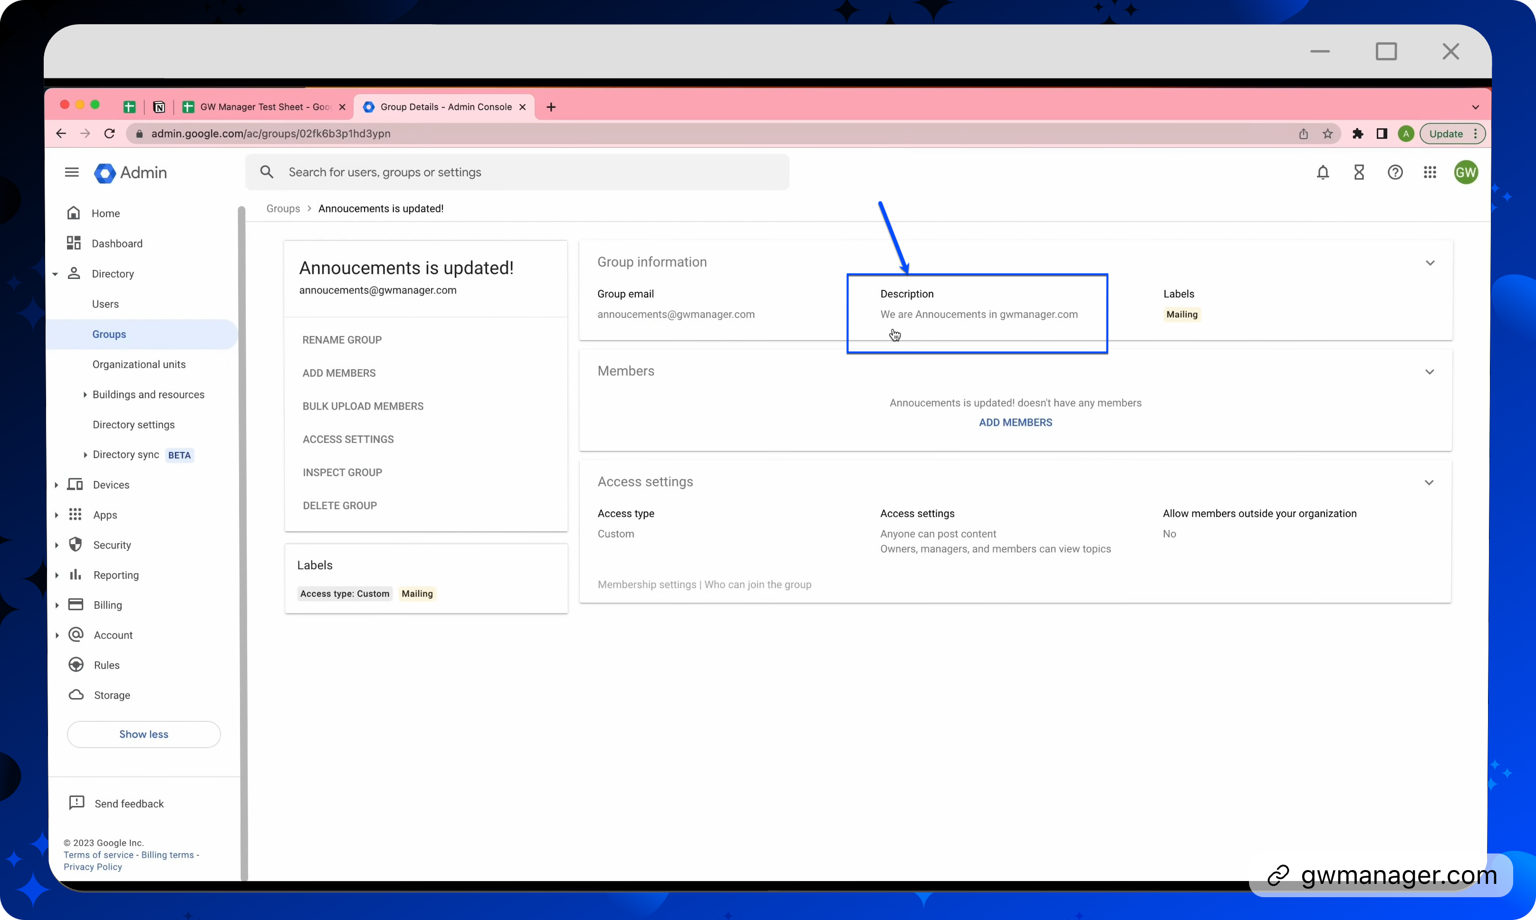Screen dimensions: 1536x920
Task: Reload the page
Action: point(110,133)
